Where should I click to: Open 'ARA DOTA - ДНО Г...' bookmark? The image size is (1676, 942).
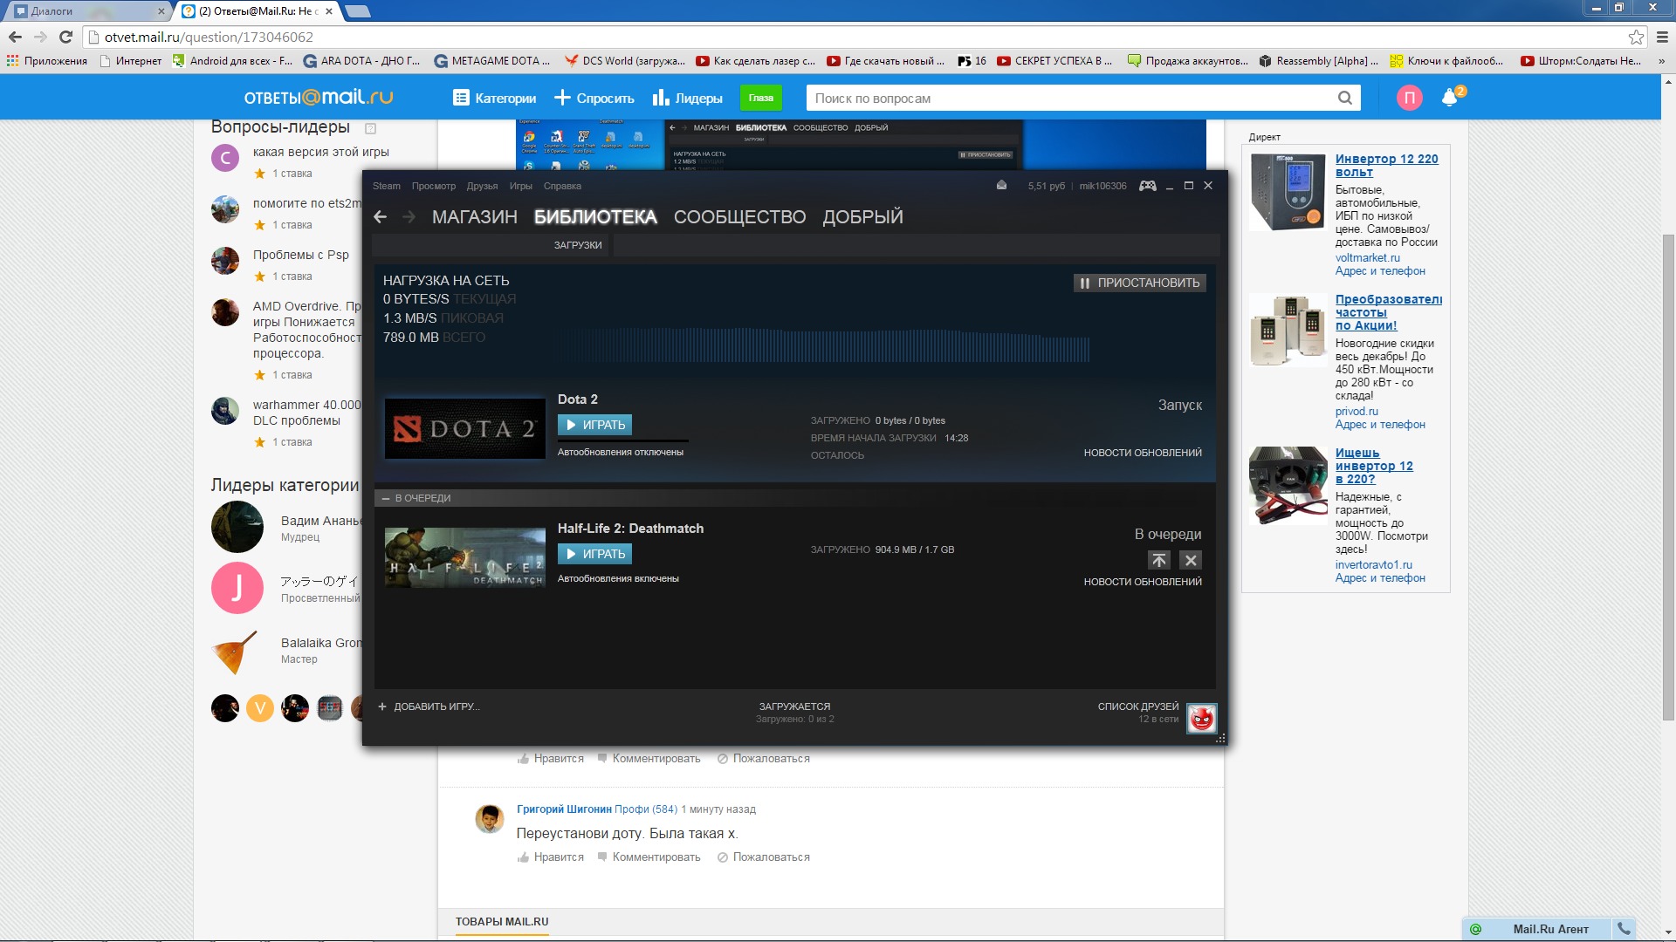pos(361,61)
